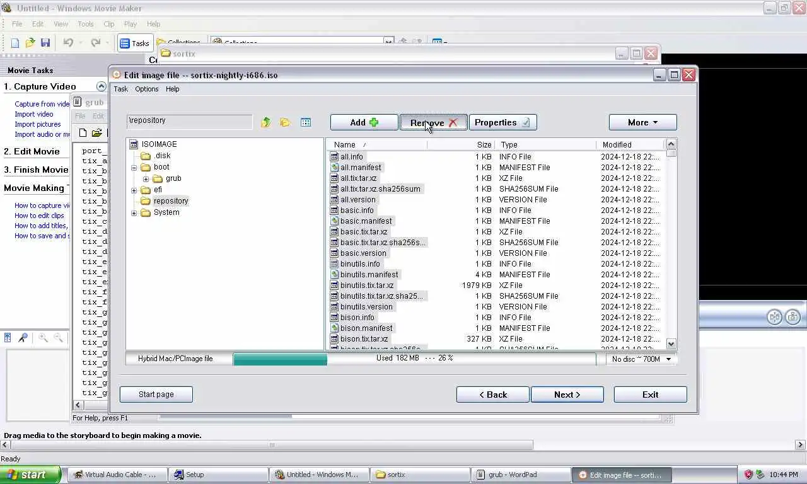Select basic.version file name
The width and height of the screenshot is (807, 484).
click(364, 253)
